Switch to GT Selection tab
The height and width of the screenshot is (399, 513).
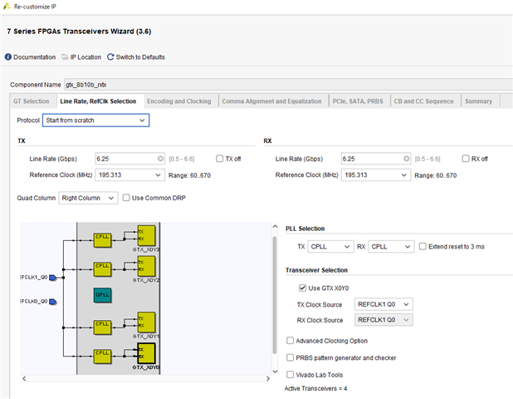coord(32,101)
